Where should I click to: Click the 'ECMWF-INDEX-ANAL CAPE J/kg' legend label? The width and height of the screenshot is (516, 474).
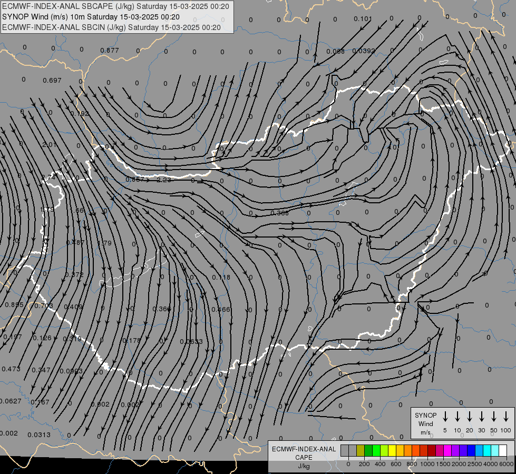tap(304, 457)
